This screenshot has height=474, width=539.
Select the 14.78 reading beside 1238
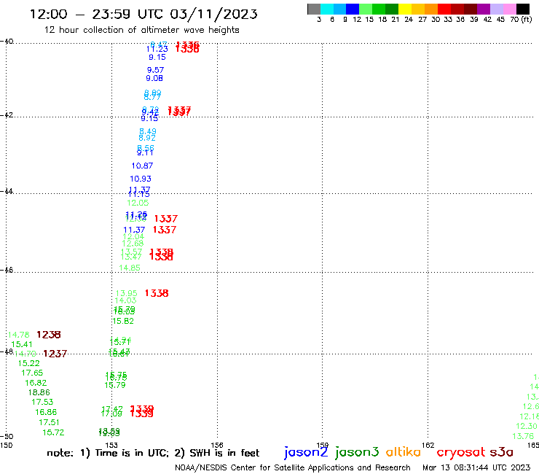click(x=18, y=335)
